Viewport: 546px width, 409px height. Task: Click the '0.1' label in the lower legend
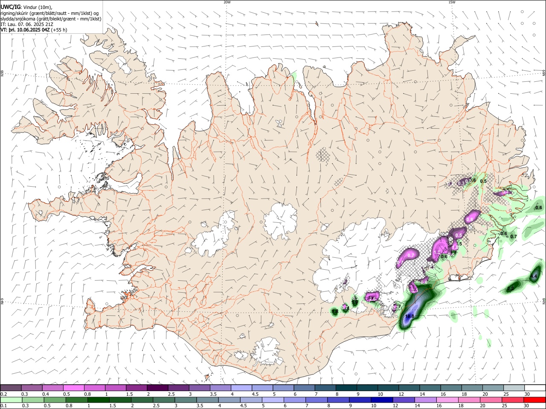coord(3,406)
